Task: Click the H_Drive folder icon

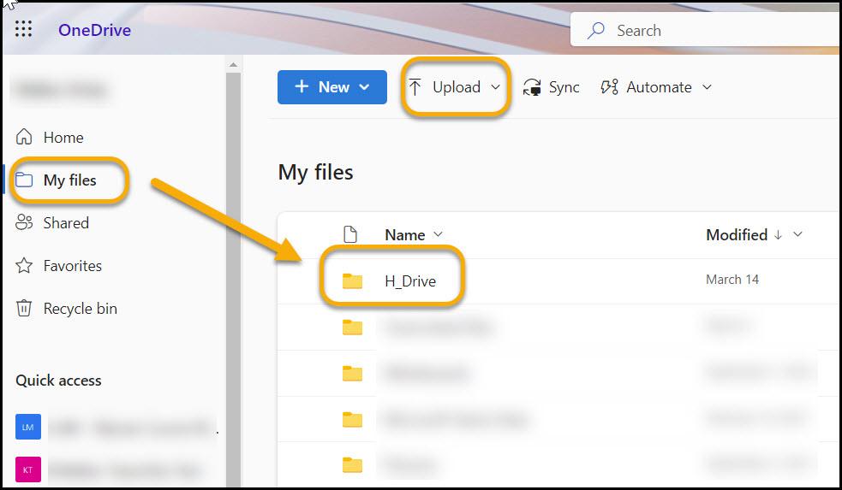Action: (x=352, y=280)
